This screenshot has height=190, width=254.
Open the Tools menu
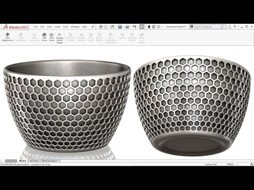(x=66, y=27)
